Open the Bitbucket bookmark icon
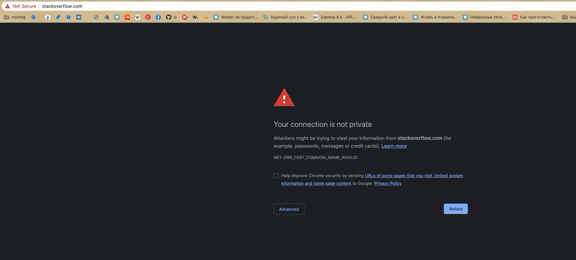The height and width of the screenshot is (260, 576). pos(68,17)
